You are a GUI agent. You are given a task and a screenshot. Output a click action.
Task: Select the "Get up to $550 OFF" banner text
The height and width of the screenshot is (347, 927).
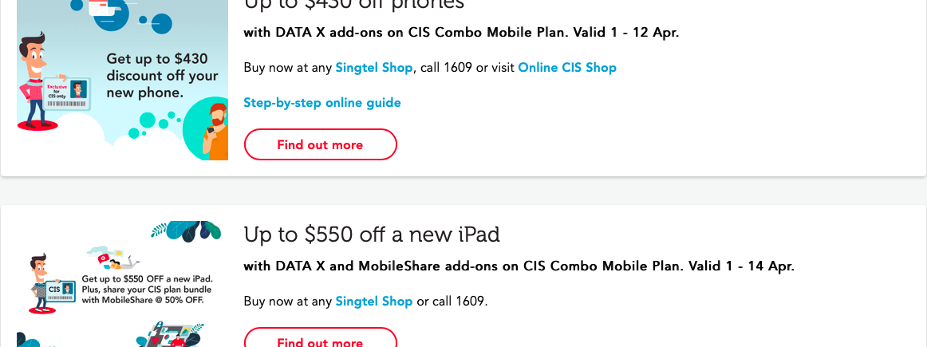(147, 290)
